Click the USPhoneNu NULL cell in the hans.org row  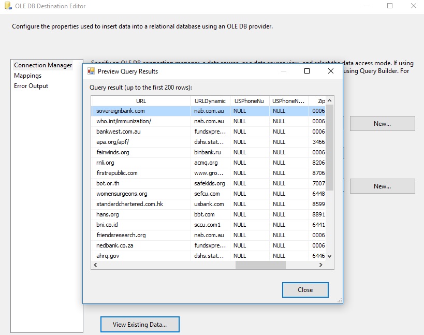(x=250, y=214)
